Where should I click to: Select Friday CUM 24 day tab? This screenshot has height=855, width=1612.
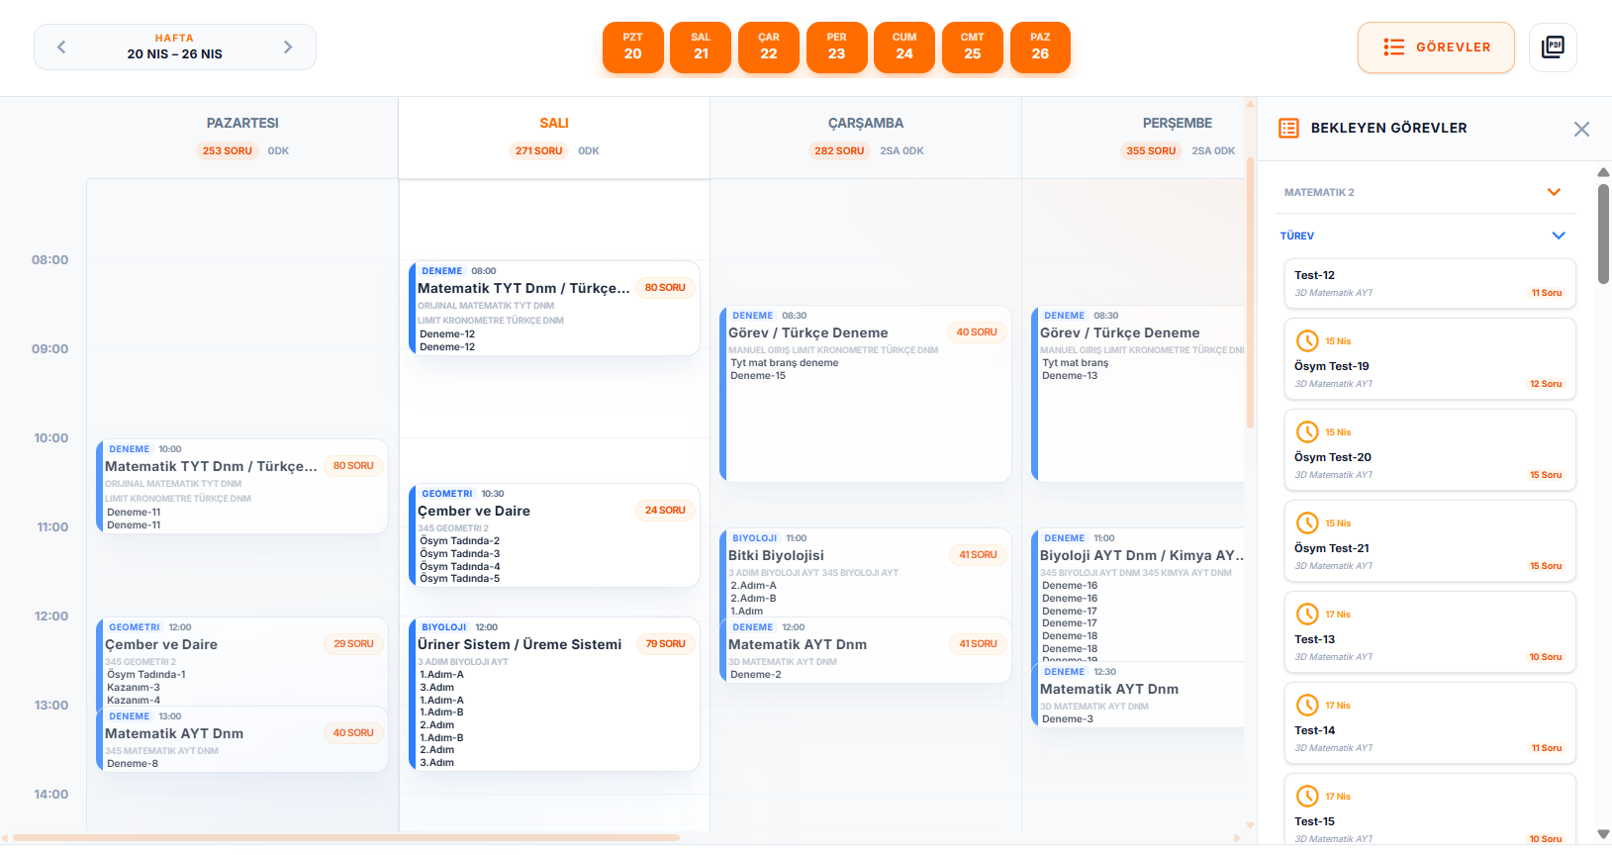[x=903, y=47]
